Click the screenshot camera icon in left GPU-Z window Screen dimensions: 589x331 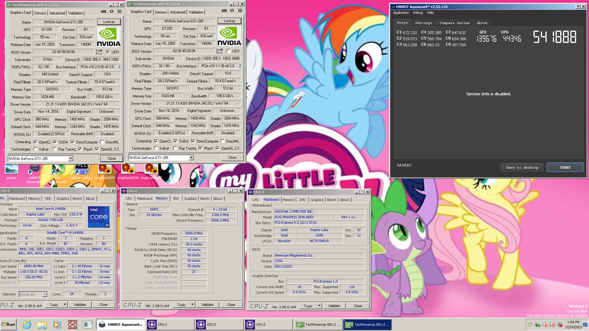click(104, 12)
